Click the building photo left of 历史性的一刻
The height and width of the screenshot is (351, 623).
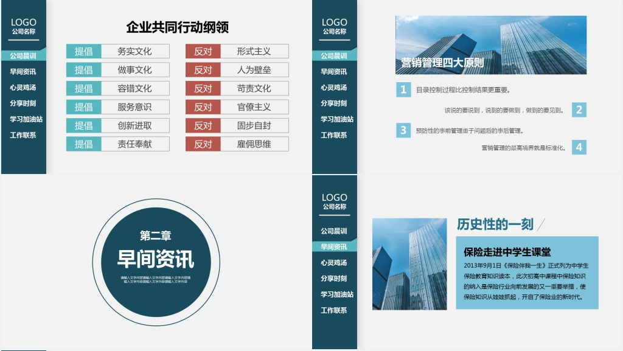409,263
